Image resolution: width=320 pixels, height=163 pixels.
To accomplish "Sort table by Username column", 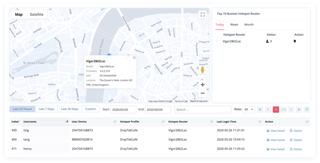I will point(67,122).
